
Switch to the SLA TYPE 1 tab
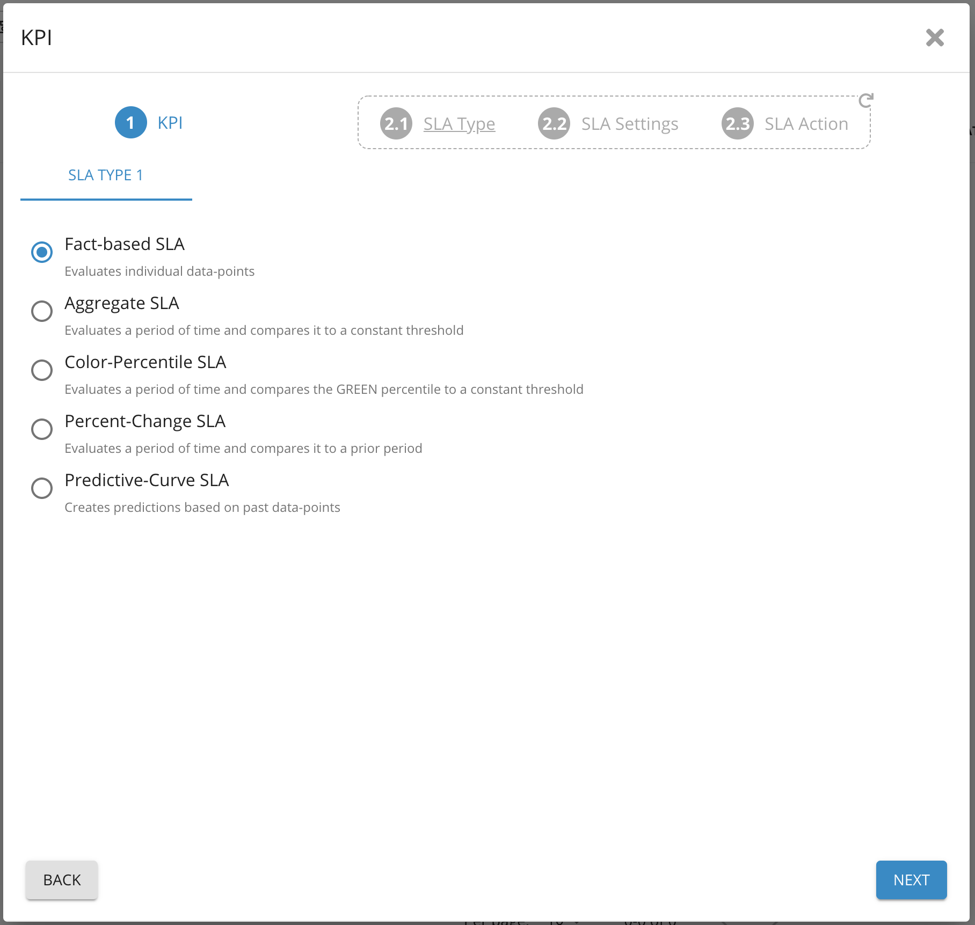point(106,175)
